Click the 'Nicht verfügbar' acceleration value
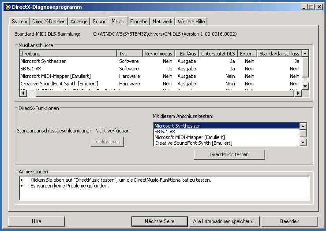 pos(112,131)
